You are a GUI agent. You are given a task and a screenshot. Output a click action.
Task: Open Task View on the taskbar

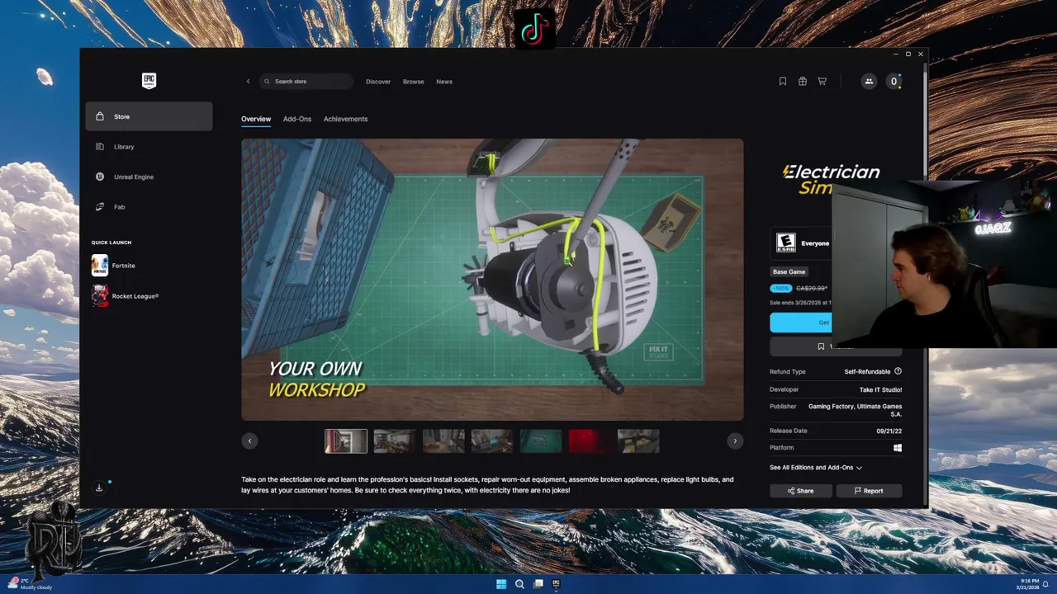538,584
